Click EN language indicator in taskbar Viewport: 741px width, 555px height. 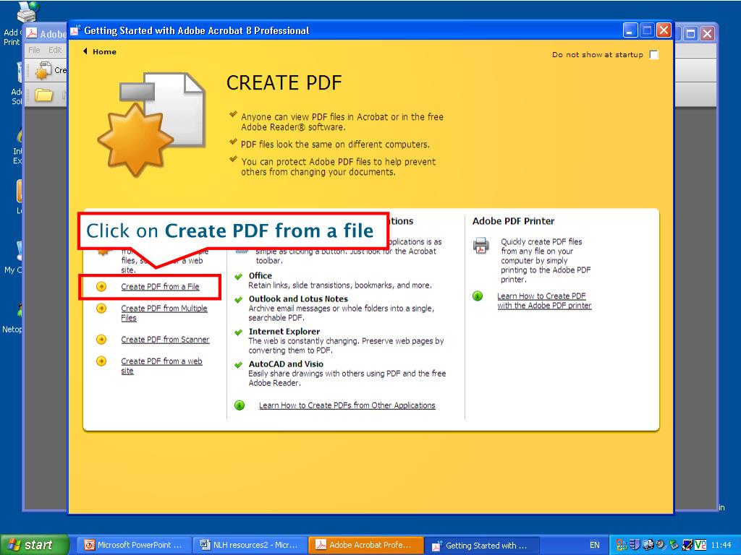[x=595, y=545]
